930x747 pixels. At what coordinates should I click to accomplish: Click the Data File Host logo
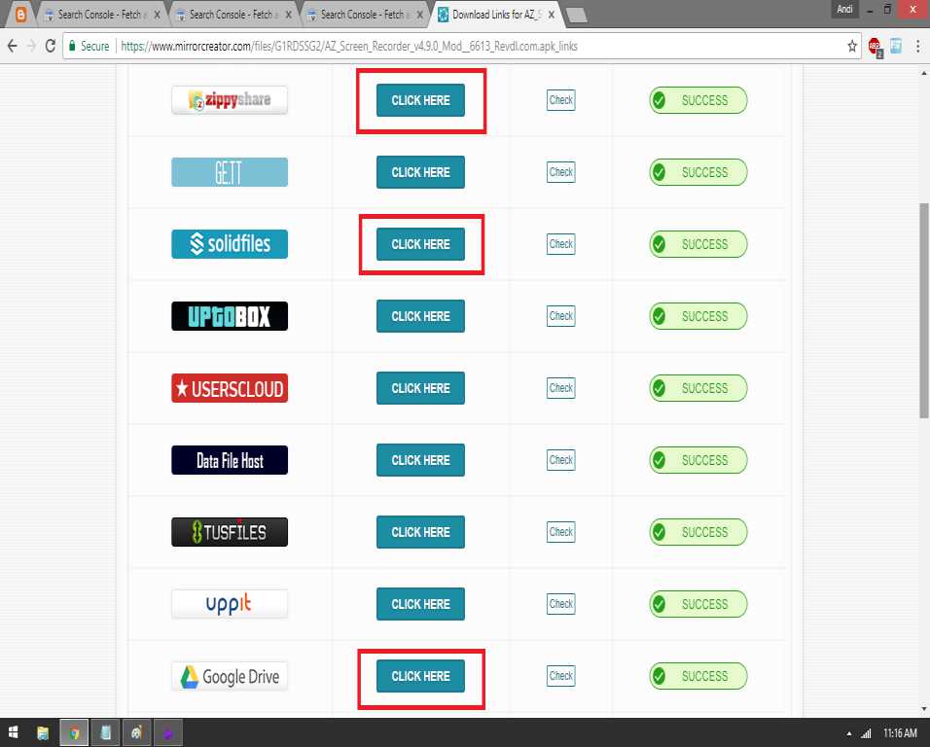pyautogui.click(x=230, y=460)
